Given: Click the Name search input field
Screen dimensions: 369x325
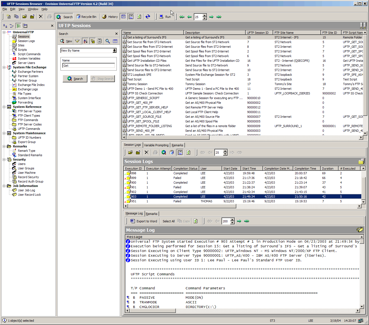Looking at the screenshot, I should (x=89, y=66).
